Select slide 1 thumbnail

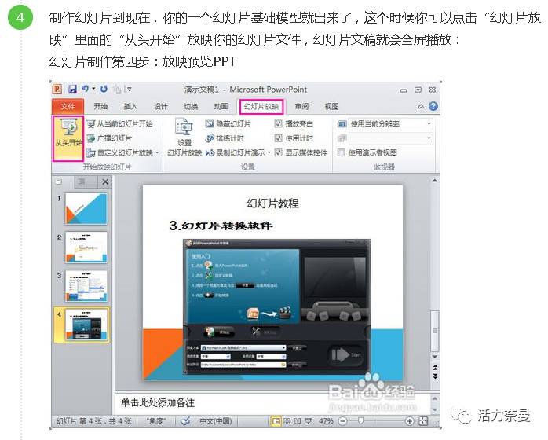[x=86, y=209]
